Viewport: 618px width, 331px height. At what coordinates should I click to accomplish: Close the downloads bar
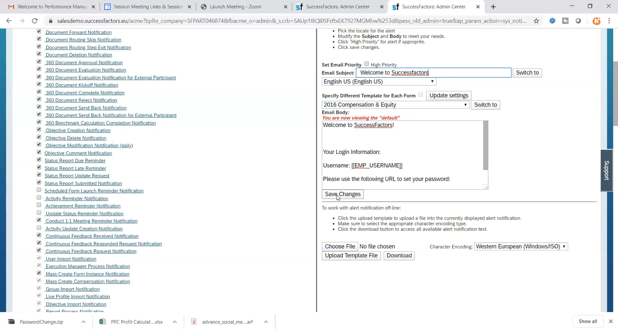click(x=611, y=321)
